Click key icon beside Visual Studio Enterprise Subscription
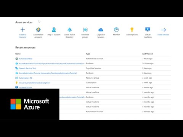Screen dimensions: 183x137 [16, 83]
